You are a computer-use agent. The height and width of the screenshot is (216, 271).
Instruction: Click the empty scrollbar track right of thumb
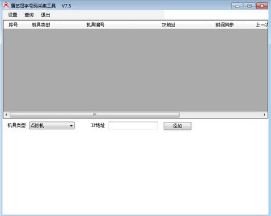[x=221, y=115]
